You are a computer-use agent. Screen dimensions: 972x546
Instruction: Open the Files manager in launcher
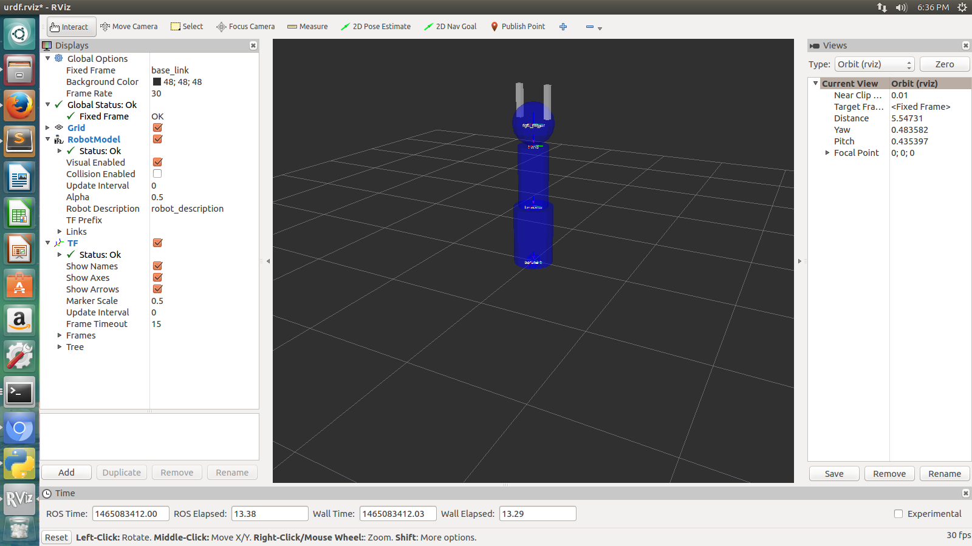pyautogui.click(x=19, y=69)
